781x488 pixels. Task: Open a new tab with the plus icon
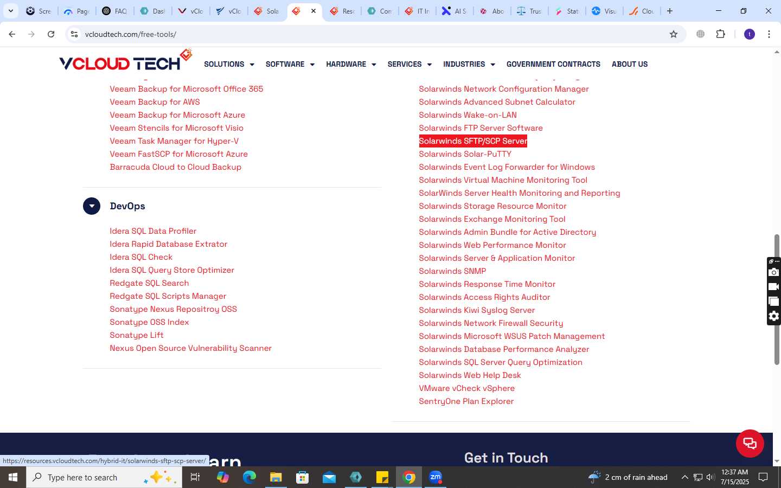[x=670, y=11]
